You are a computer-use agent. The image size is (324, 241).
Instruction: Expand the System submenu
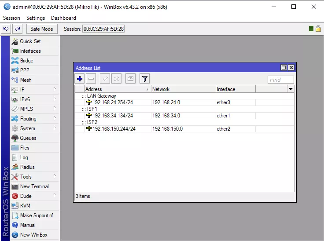pos(35,128)
